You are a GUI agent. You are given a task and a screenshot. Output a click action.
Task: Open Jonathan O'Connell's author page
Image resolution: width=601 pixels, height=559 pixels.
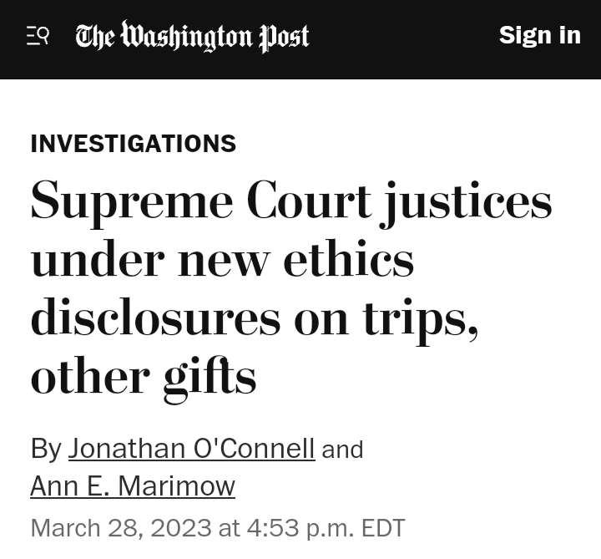pyautogui.click(x=192, y=448)
